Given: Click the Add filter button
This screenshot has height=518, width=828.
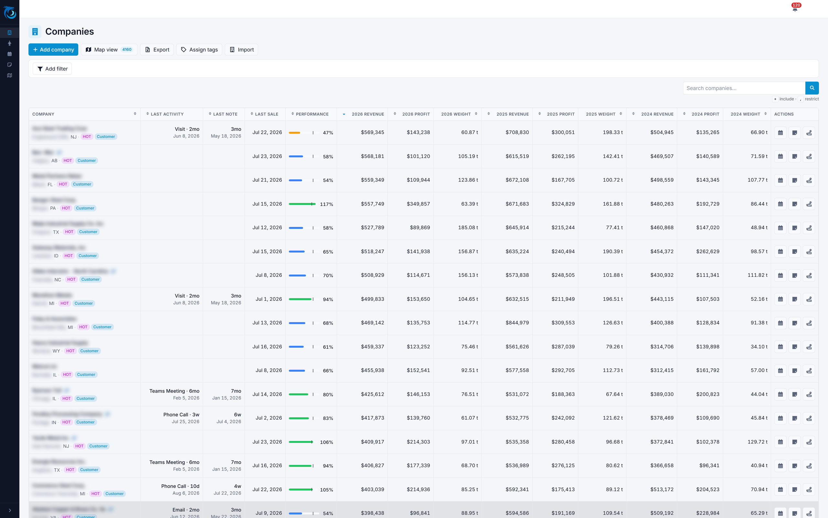Looking at the screenshot, I should coord(52,69).
